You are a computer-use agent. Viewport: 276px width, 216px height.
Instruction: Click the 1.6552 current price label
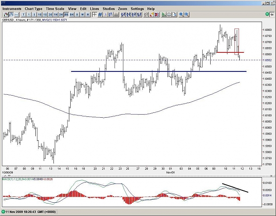coord(267,60)
